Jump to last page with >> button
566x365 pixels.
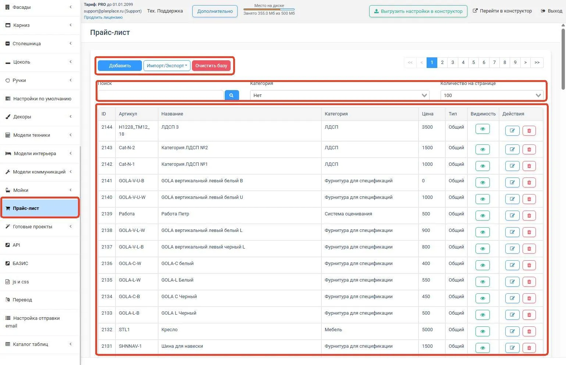pos(537,62)
